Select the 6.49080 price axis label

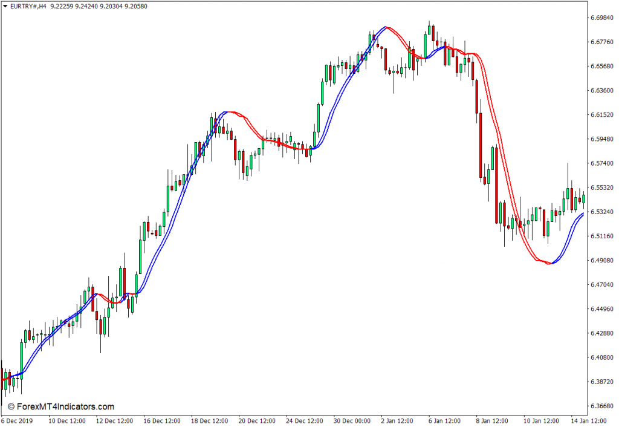point(602,260)
